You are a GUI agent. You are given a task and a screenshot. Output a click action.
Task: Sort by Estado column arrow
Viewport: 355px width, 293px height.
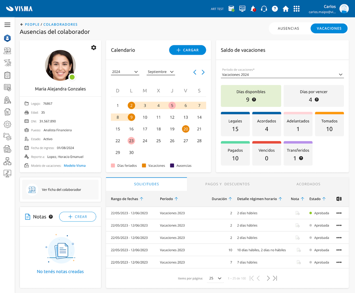(x=324, y=199)
